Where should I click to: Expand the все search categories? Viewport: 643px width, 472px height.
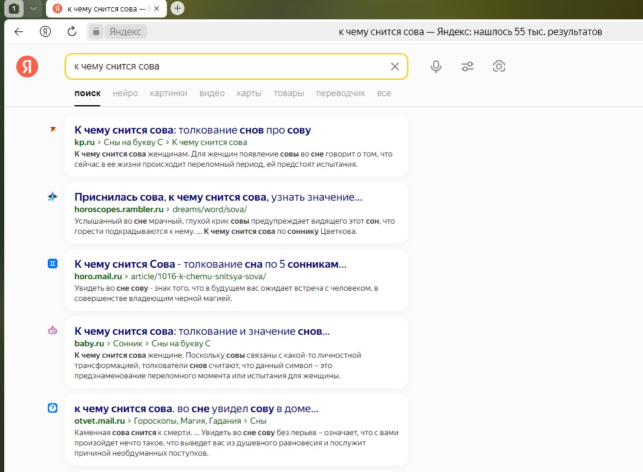pyautogui.click(x=384, y=93)
